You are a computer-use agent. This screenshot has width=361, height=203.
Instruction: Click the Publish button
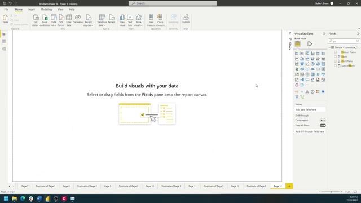coord(186,19)
